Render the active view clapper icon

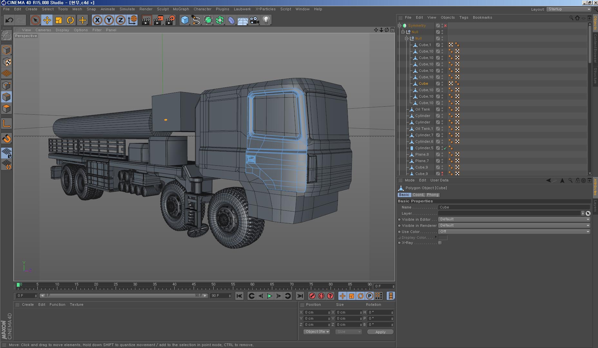click(x=146, y=20)
